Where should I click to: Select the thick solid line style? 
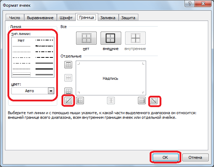[44, 69]
